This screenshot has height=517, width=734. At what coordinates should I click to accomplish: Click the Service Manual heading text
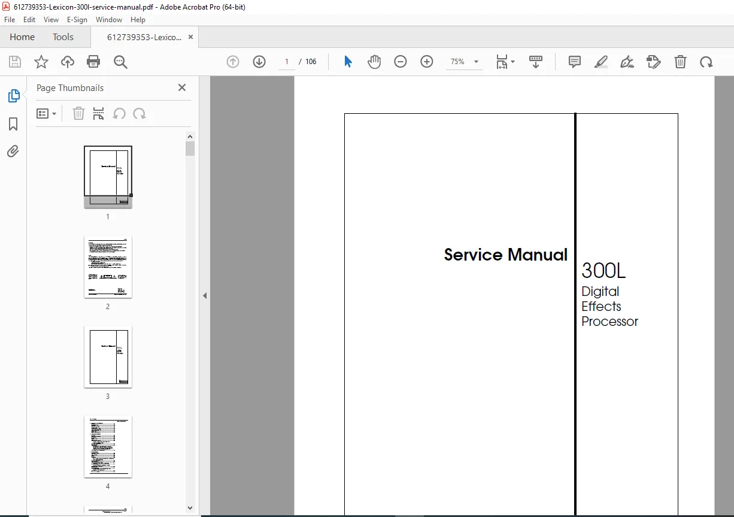click(506, 255)
